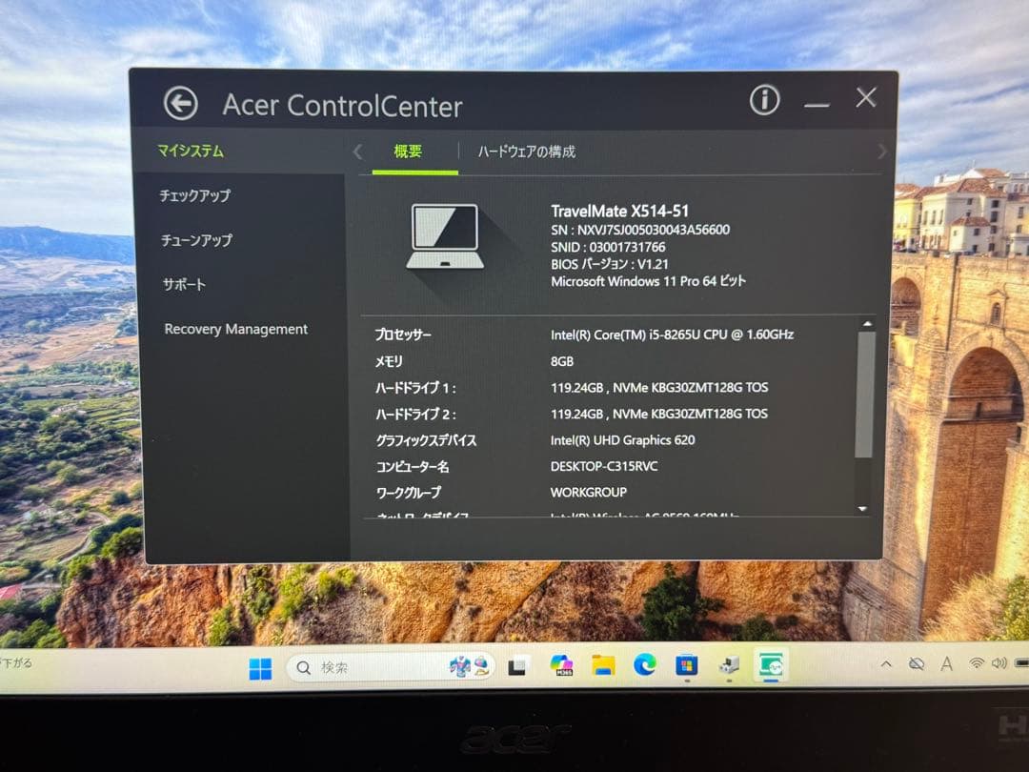Viewport: 1029px width, 772px height.
Task: Switch to the ハードウェアの構成 tab
Action: coord(528,152)
